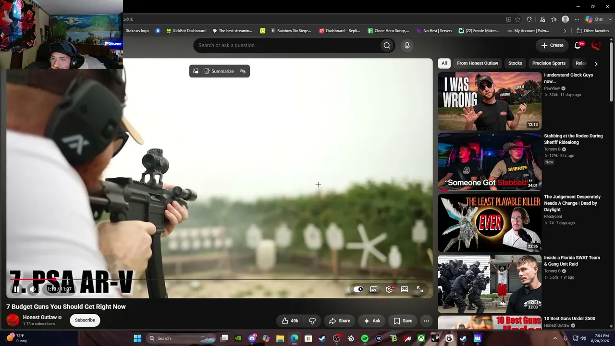The image size is (615, 346).
Task: Search with voice microphone
Action: pos(407,45)
